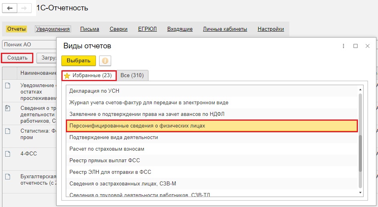The image size is (378, 207).
Task: Switch to the Уведомления section
Action: click(53, 29)
